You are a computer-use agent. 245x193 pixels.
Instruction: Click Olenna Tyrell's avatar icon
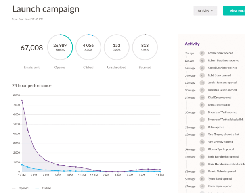[x=202, y=149]
